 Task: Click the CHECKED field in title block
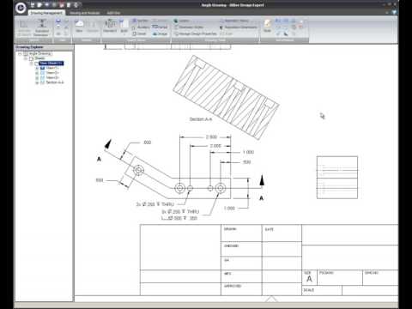click(241, 249)
